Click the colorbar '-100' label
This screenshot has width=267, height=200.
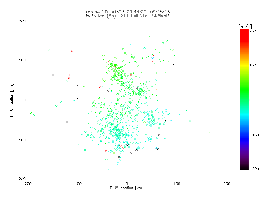254,135
